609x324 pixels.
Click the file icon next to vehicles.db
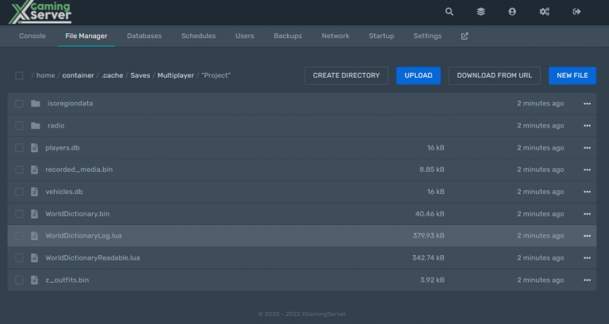(x=35, y=192)
